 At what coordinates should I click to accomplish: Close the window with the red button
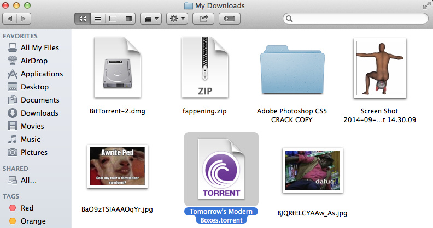pyautogui.click(x=5, y=5)
